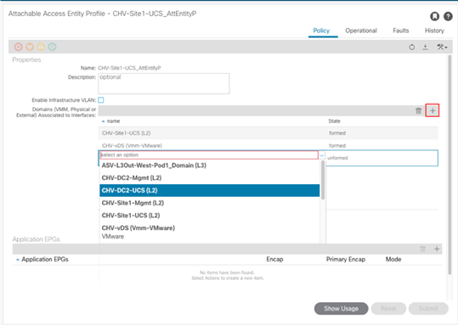Click the trash icon in the Domains table
Screen dimensions: 458x325
[419, 111]
